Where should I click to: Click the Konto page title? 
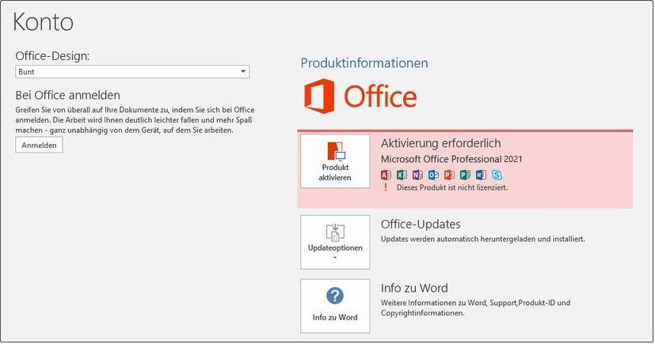[43, 21]
